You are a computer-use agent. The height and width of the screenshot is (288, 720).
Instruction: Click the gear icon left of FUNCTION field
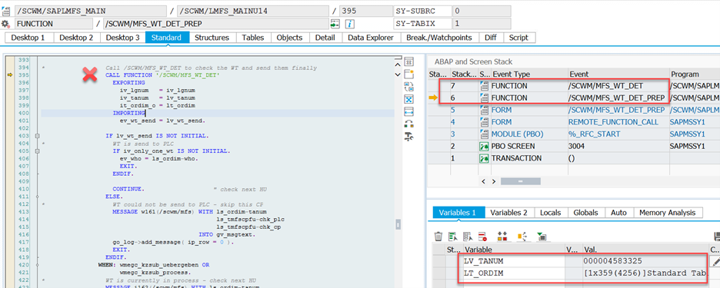pyautogui.click(x=5, y=24)
